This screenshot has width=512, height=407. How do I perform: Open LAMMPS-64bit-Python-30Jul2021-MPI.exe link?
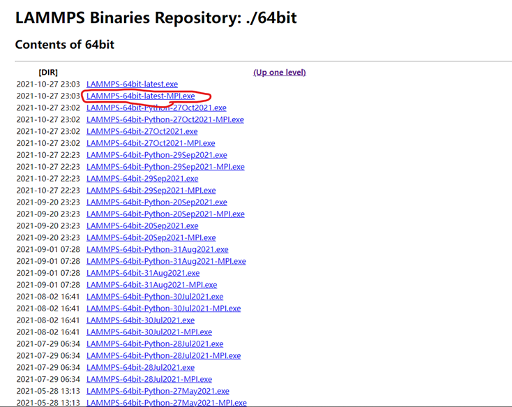pos(164,308)
